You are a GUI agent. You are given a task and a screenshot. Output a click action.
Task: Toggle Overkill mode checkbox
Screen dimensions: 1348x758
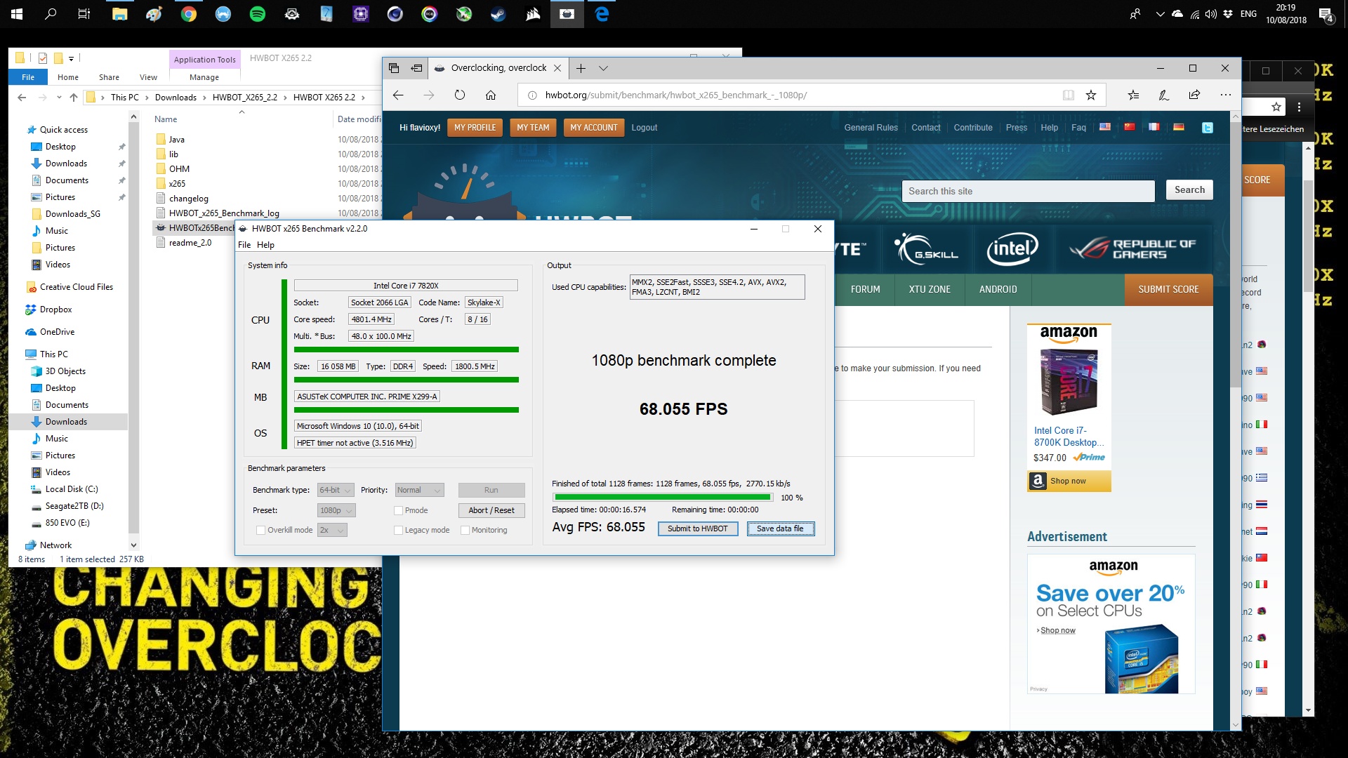(260, 530)
